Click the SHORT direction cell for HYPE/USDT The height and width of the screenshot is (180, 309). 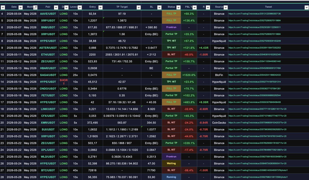[x=64, y=82]
